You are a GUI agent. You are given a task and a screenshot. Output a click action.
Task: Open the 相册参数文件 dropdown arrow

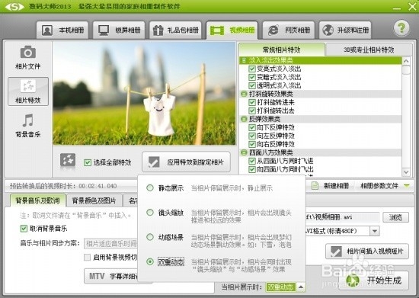coord(407,185)
